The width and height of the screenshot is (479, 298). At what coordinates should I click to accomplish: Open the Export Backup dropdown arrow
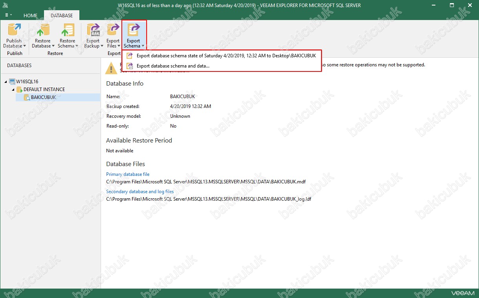pyautogui.click(x=102, y=46)
